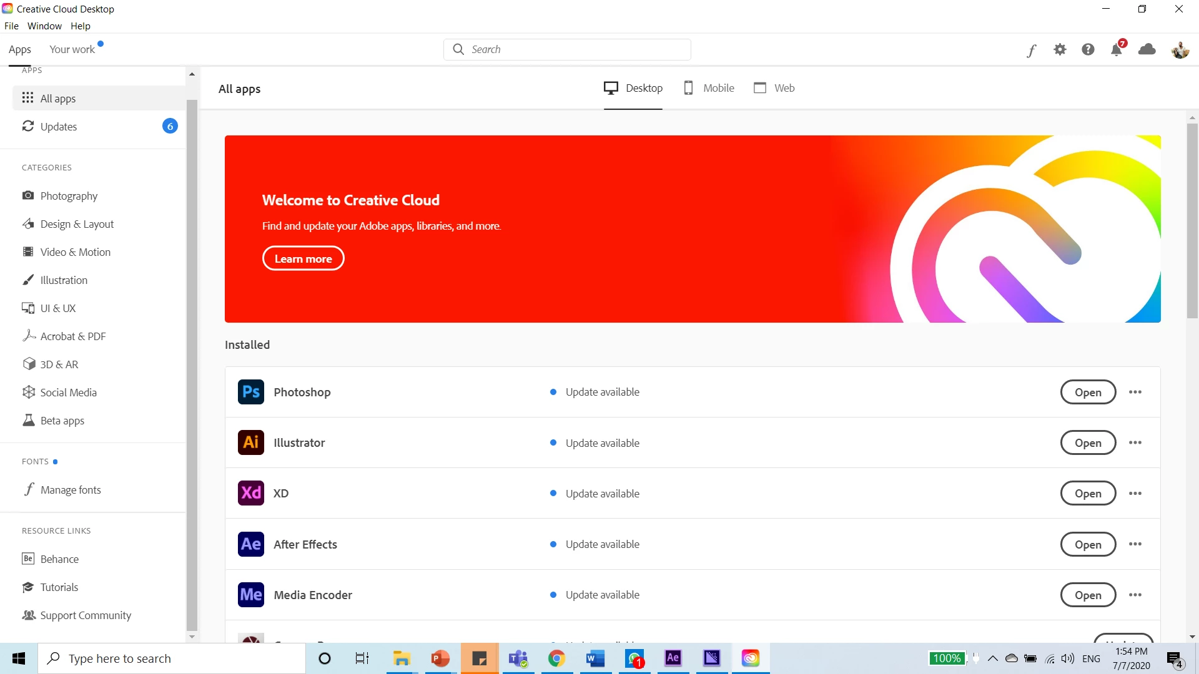Expand more options for Media Encoder
Viewport: 1199px width, 674px height.
coord(1135,595)
